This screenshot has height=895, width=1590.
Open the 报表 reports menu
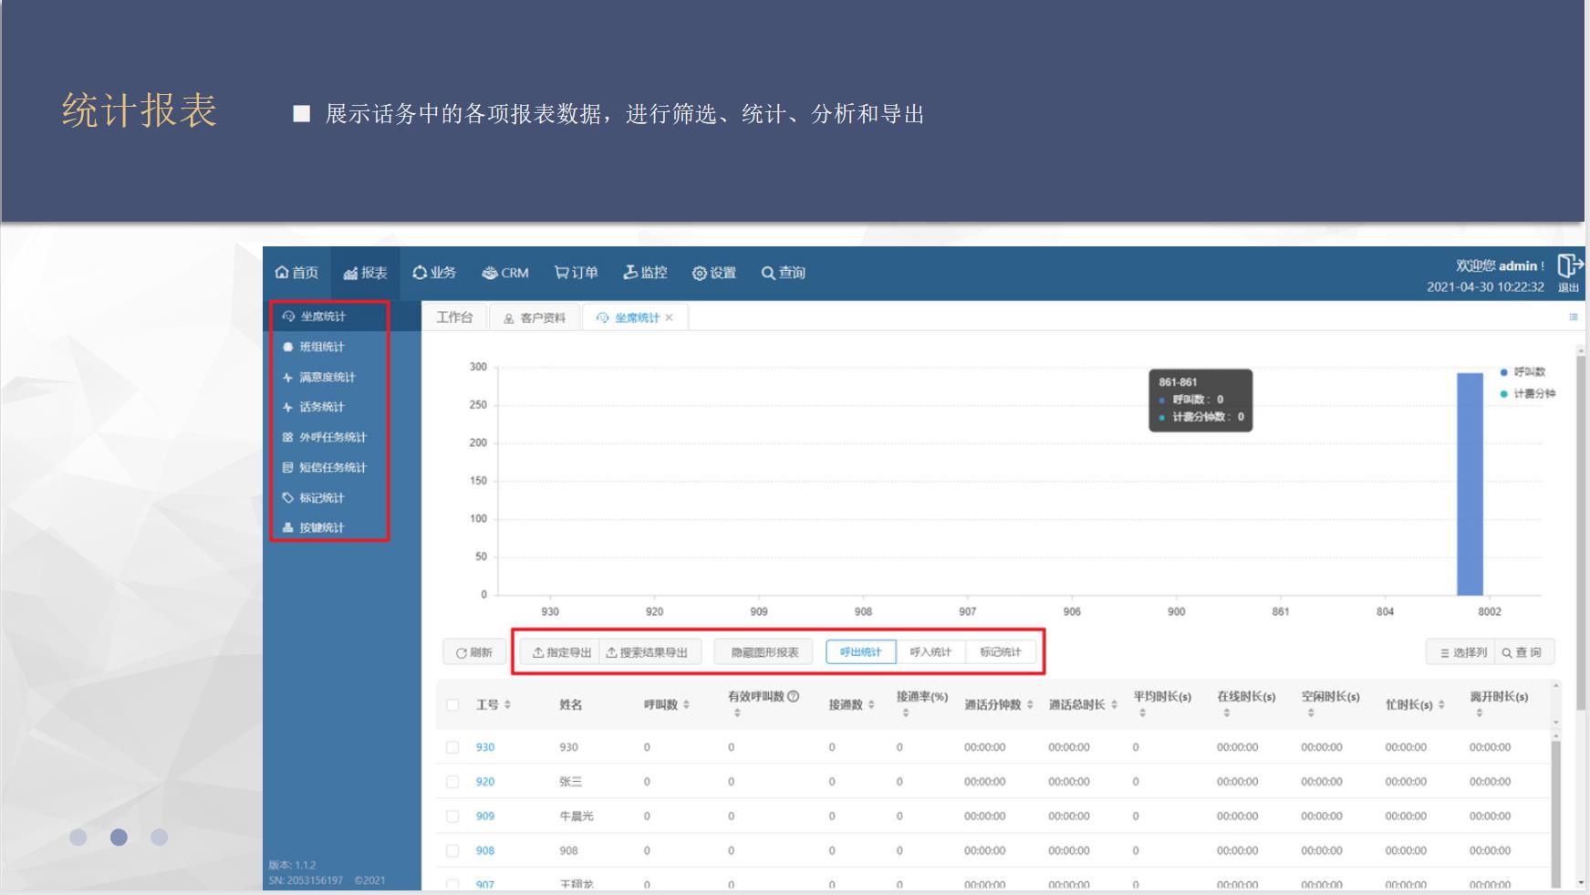365,273
